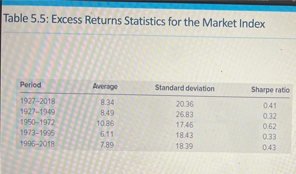Click Sharpe ratio value 0.62
Image resolution: width=296 pixels, height=174 pixels.
[270, 126]
